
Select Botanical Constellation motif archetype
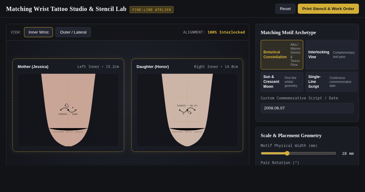[282, 55]
